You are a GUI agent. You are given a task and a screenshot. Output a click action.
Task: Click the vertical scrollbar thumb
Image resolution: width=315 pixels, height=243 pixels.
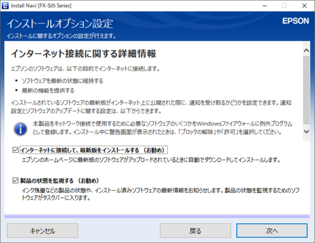(x=306, y=90)
